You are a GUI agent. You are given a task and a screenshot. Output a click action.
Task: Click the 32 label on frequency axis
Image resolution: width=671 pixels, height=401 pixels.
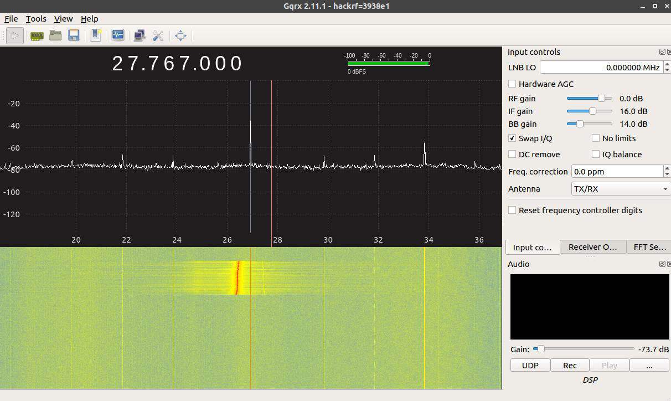pos(378,240)
